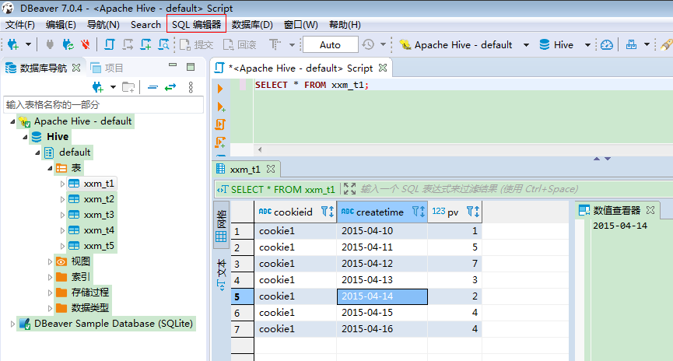This screenshot has height=361, width=673.
Task: Click the 提交 commit button
Action: point(197,44)
